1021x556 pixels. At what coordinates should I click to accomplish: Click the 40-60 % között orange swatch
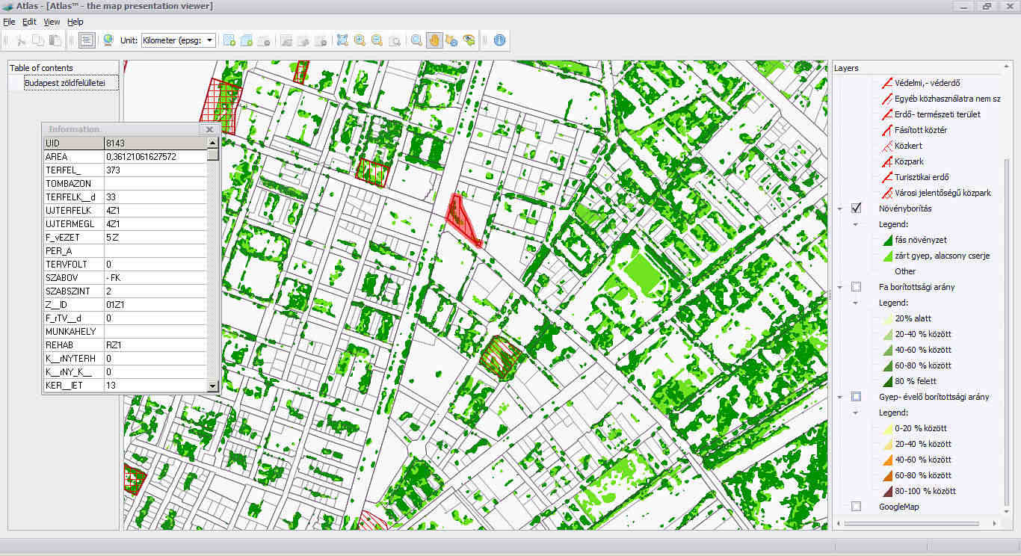tap(887, 460)
